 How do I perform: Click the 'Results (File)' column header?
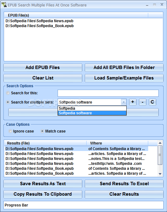[45, 143]
